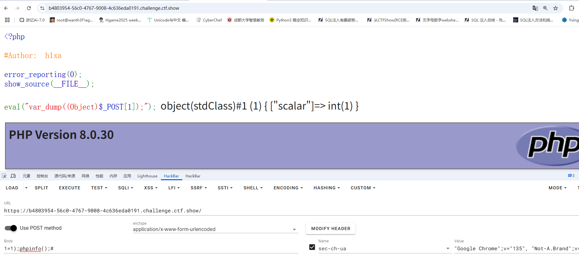Viewport: 579px width, 255px height.
Task: Open the CyberChef bookmark
Action: [209, 20]
